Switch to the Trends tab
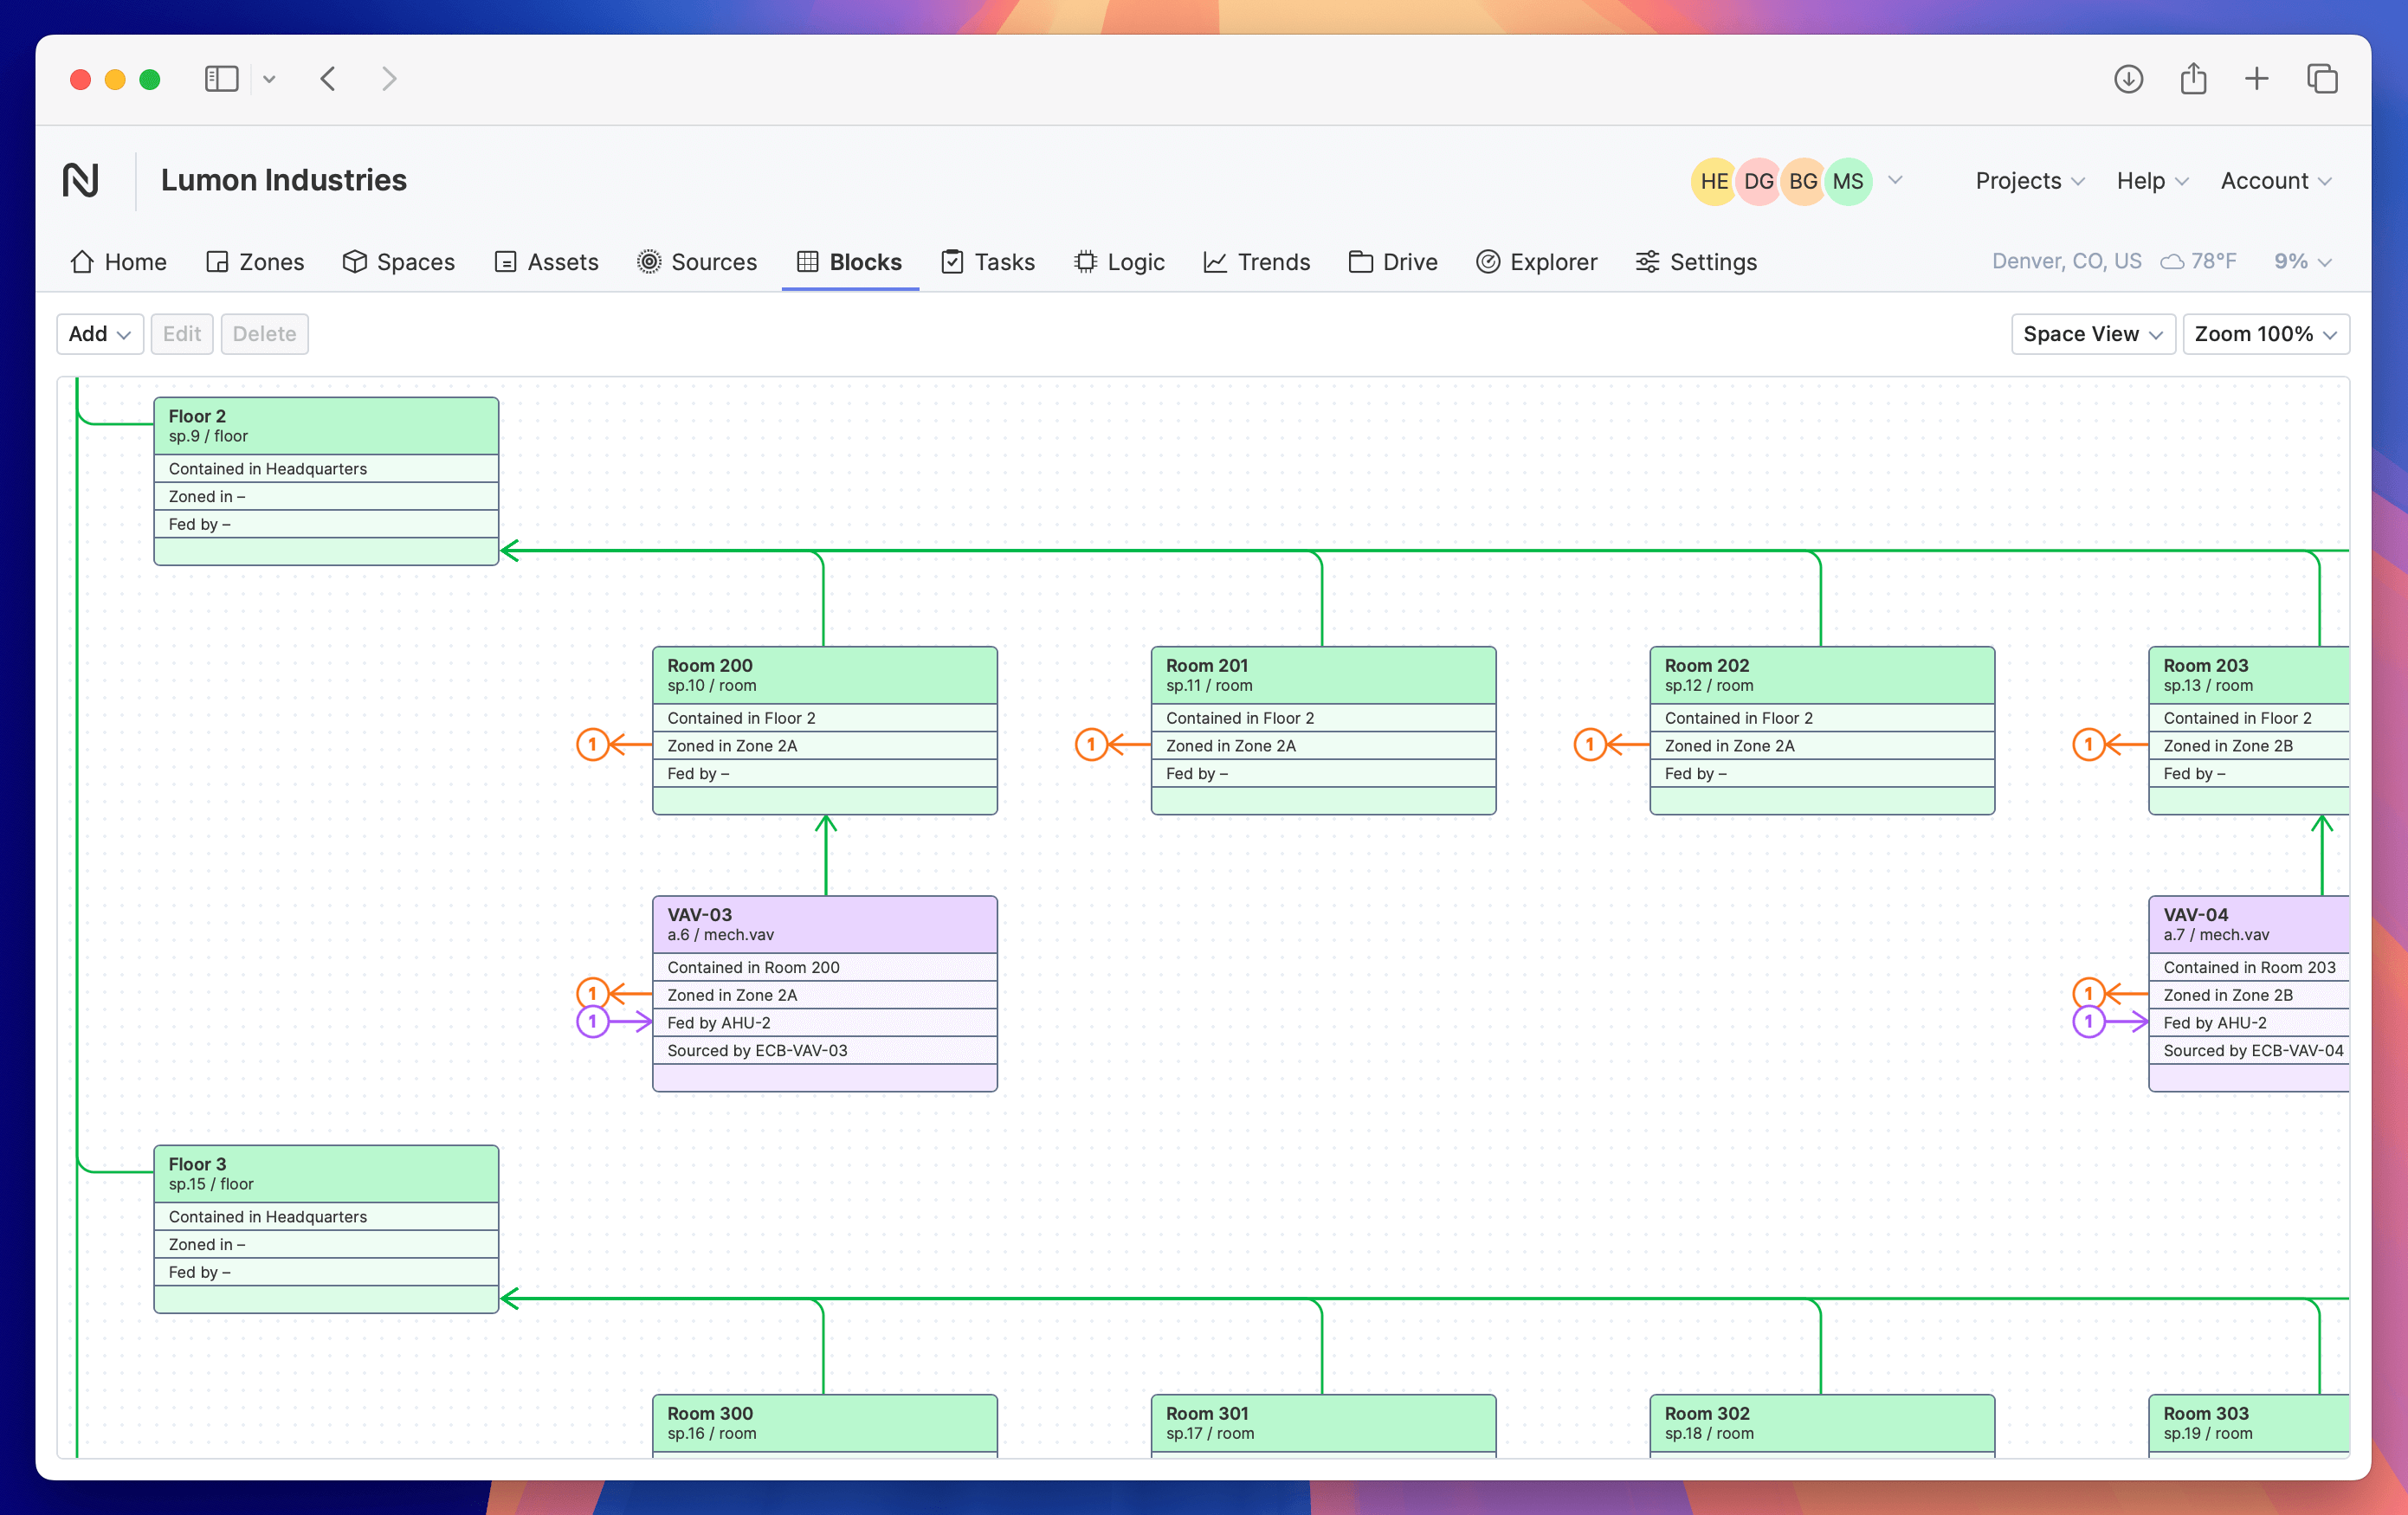Viewport: 2408px width, 1515px height. (x=1256, y=262)
